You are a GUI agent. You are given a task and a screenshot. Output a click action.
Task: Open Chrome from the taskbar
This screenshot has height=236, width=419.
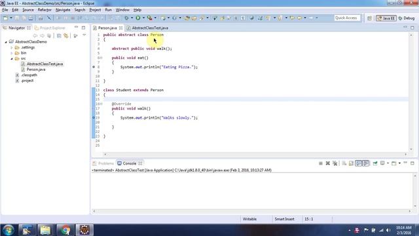pos(65,230)
